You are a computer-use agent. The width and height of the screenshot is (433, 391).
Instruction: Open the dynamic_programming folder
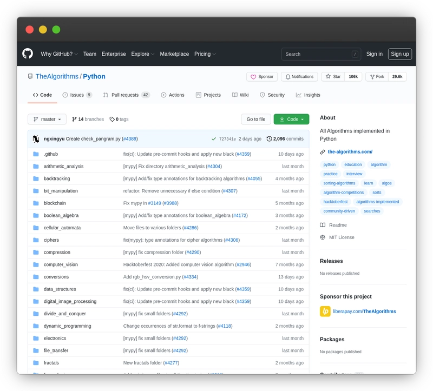click(x=67, y=326)
